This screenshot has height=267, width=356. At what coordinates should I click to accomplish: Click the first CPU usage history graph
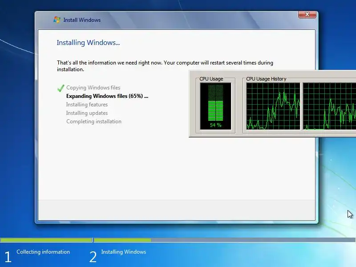(x=273, y=106)
